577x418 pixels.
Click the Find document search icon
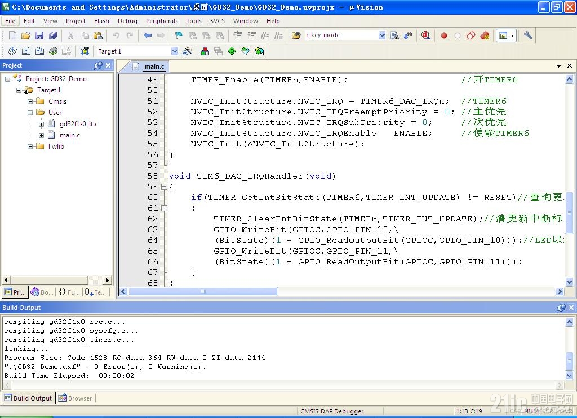[394, 35]
